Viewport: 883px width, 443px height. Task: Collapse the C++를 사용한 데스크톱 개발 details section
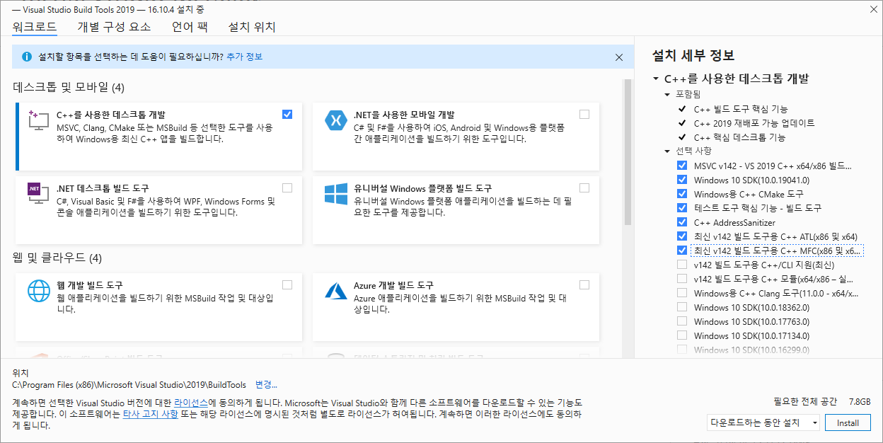[x=656, y=79]
